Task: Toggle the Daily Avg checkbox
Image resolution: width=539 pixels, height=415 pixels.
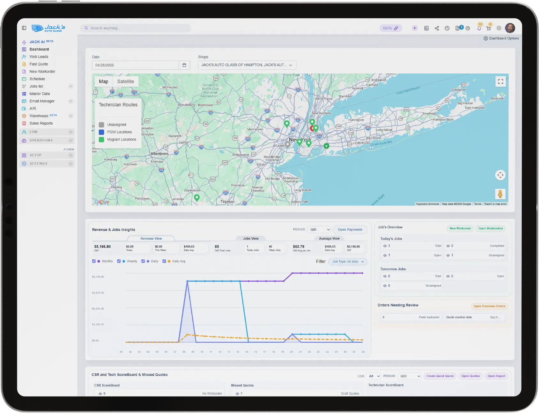Action: (164, 261)
